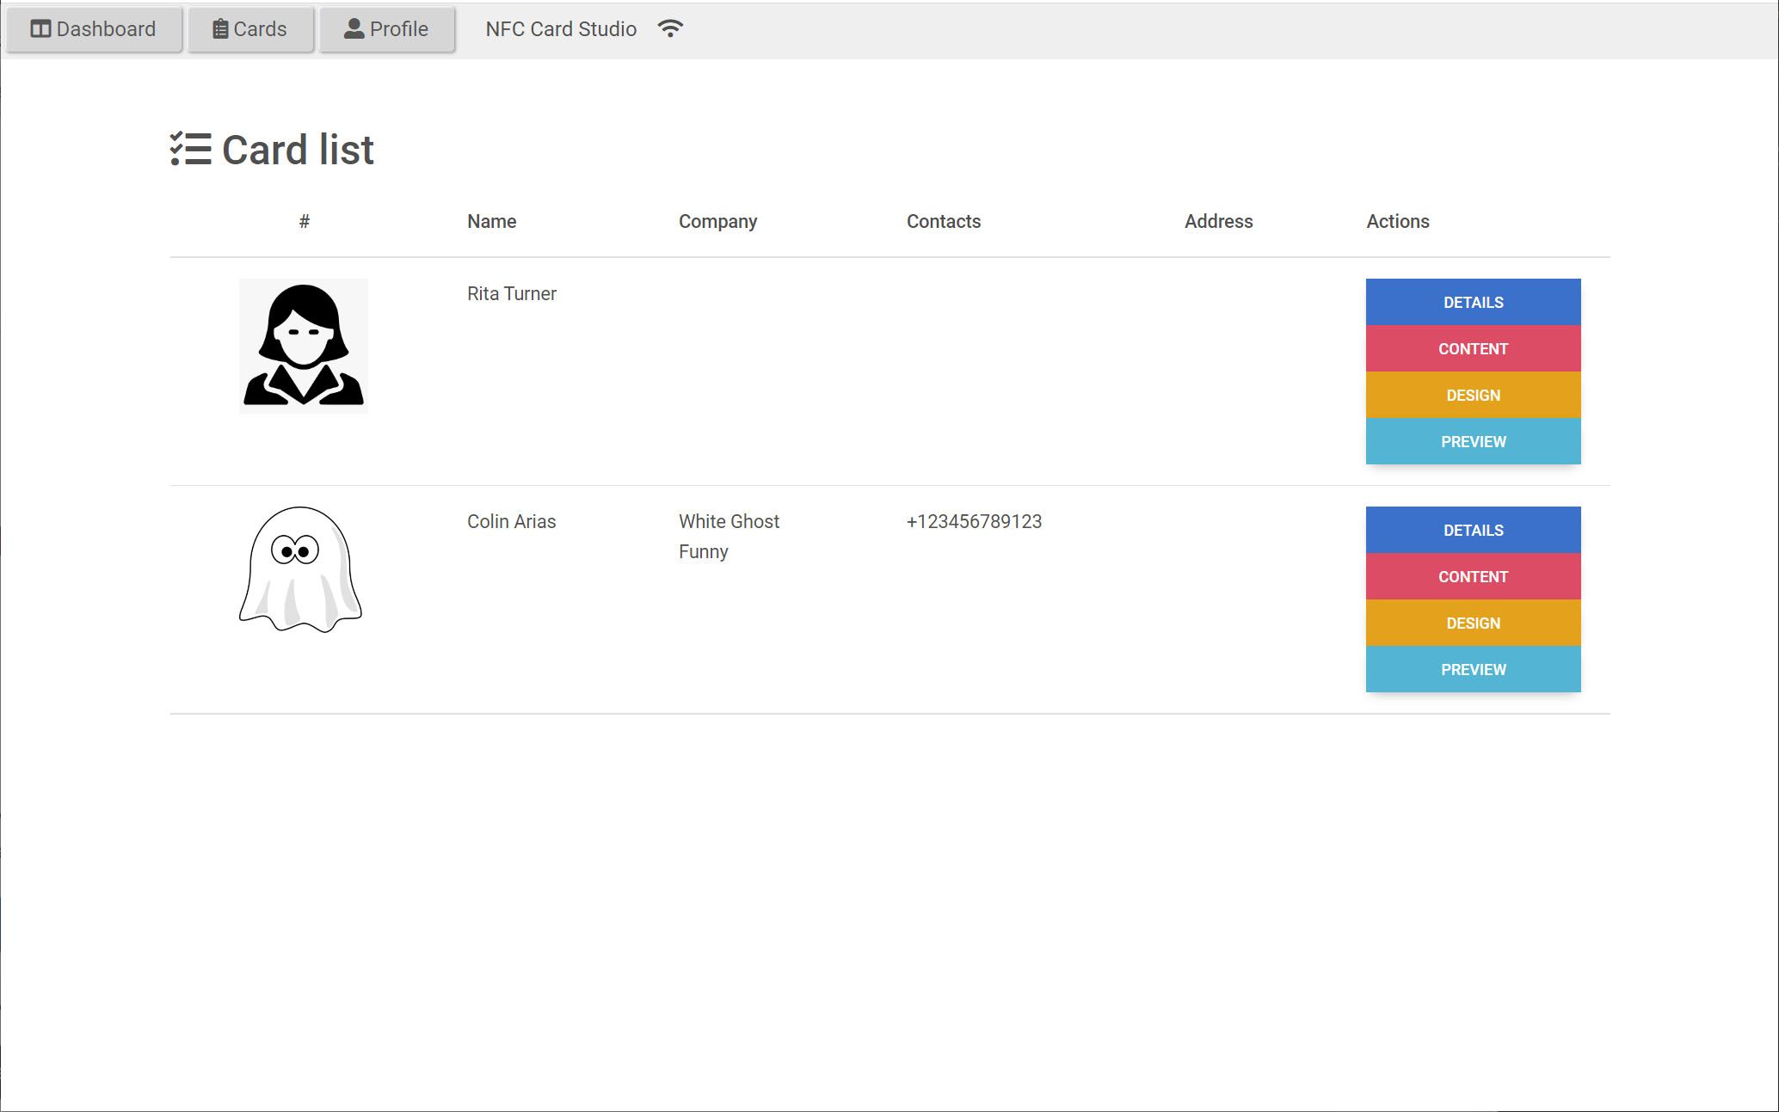Open Design for Rita Turner
Viewport: 1779px width, 1112px height.
(1473, 396)
